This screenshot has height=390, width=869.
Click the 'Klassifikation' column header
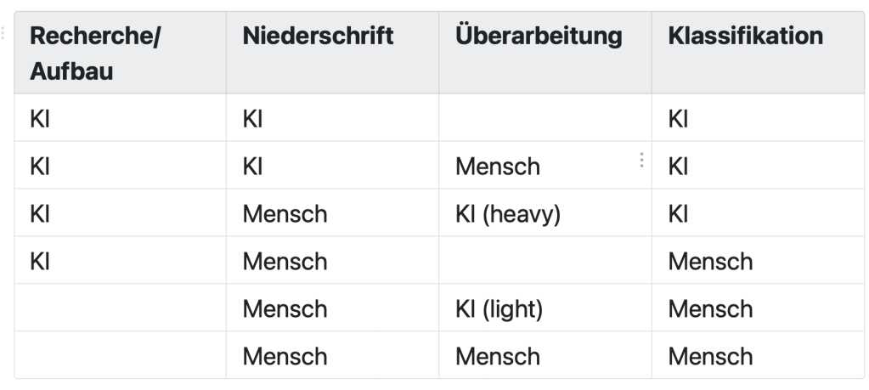pos(745,37)
